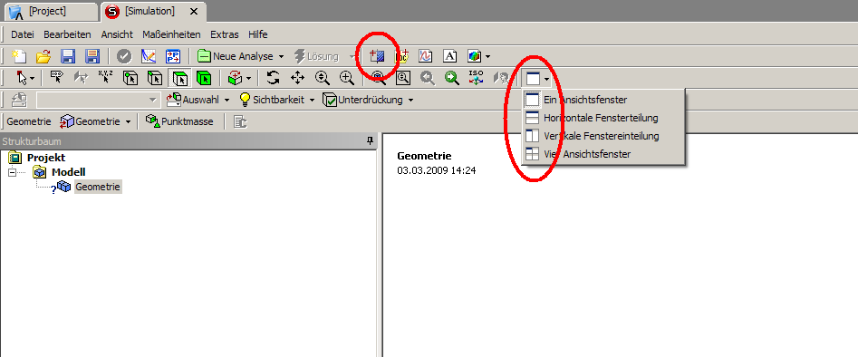This screenshot has width=858, height=357.
Task: Open the Unterdrückung menu button
Action: (x=368, y=100)
